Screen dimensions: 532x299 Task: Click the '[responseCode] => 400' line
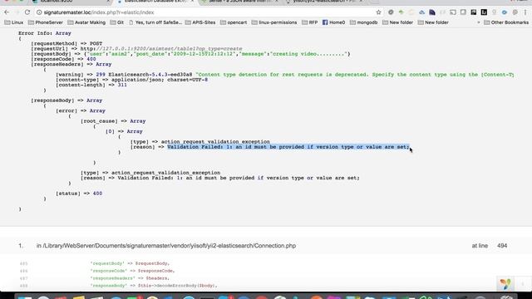(63, 59)
